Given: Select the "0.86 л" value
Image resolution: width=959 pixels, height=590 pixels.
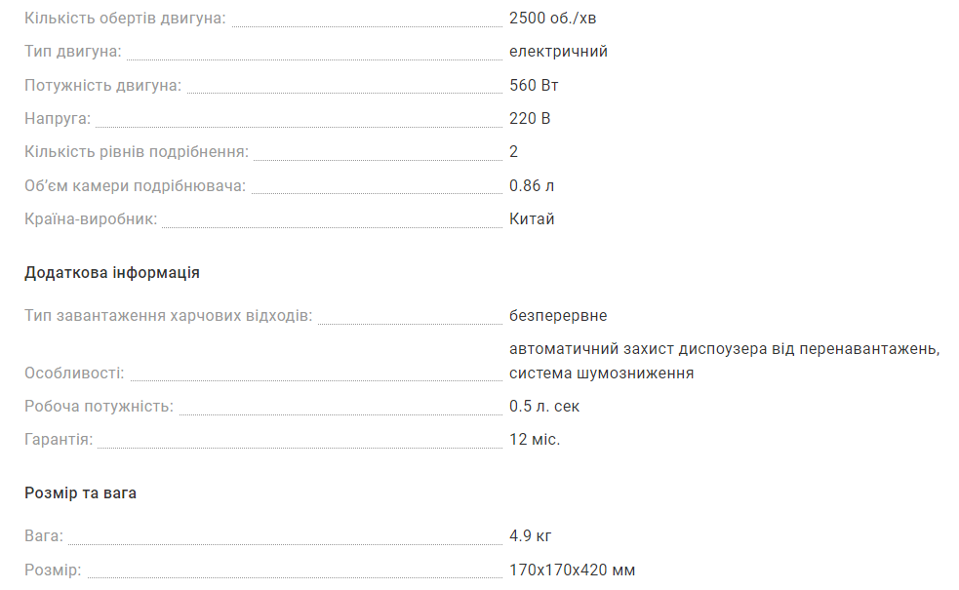Looking at the screenshot, I should [x=532, y=186].
